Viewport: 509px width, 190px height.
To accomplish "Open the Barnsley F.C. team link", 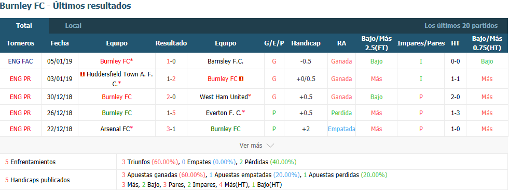I will (225, 61).
